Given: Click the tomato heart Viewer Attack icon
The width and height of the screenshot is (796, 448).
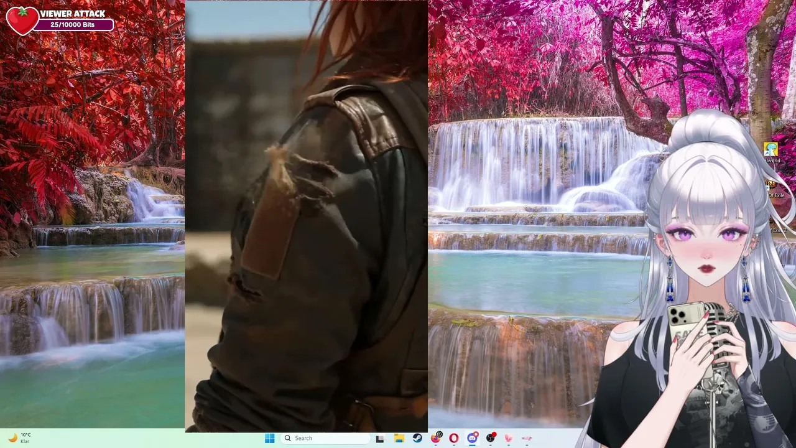Looking at the screenshot, I should 22,20.
